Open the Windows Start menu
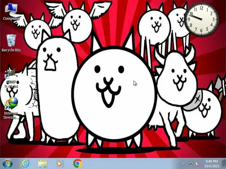This screenshot has width=226, height=169. tap(7, 164)
